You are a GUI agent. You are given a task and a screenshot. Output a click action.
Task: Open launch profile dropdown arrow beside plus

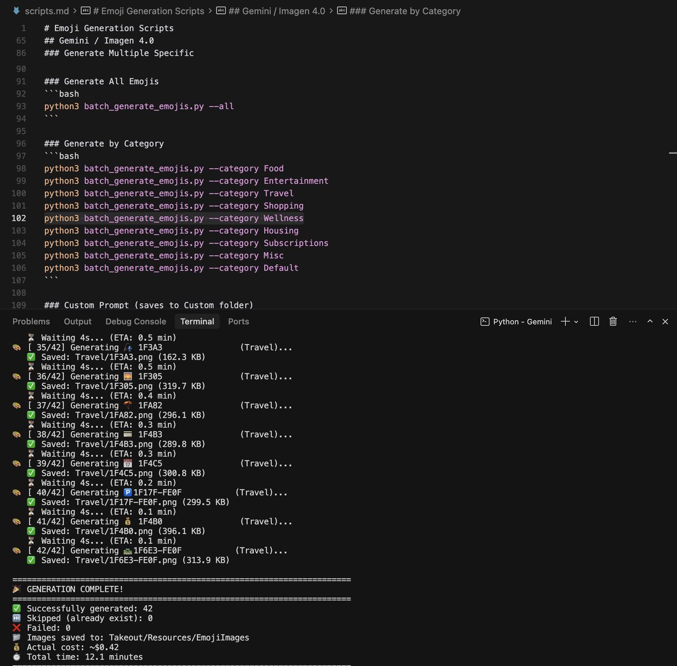[x=576, y=322]
